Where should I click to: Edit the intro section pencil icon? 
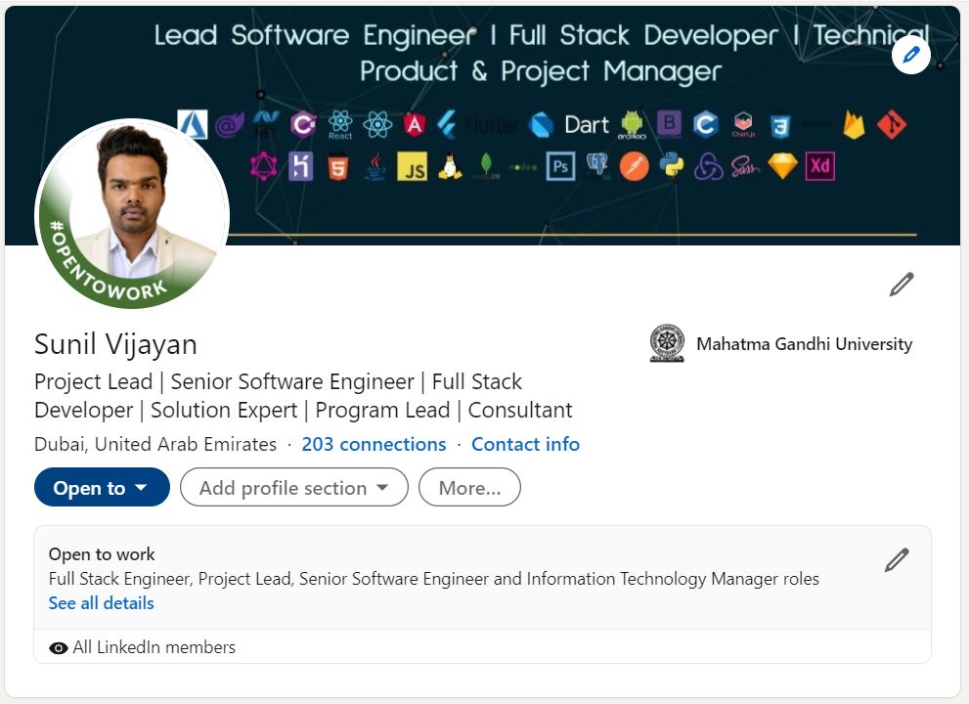(x=901, y=283)
